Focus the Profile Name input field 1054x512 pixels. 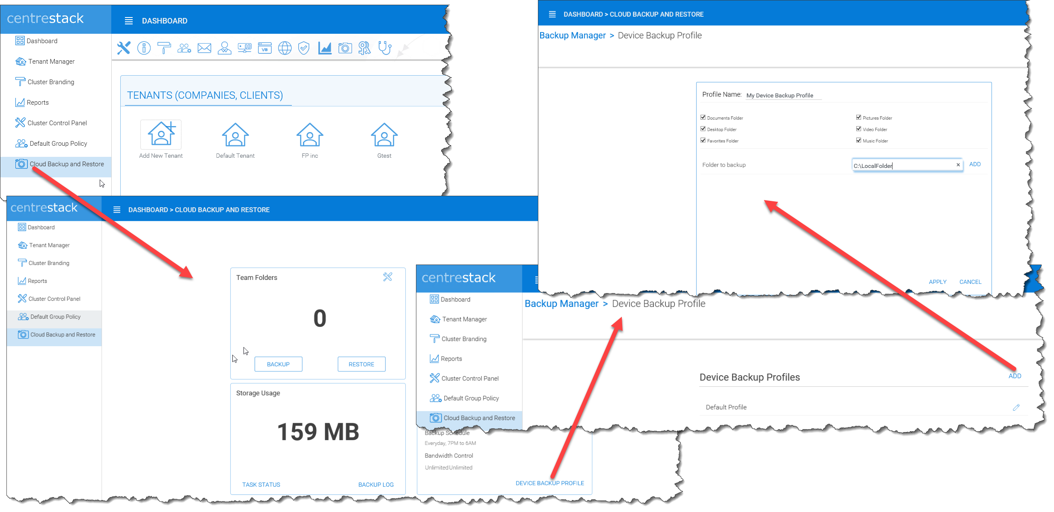pyautogui.click(x=784, y=95)
